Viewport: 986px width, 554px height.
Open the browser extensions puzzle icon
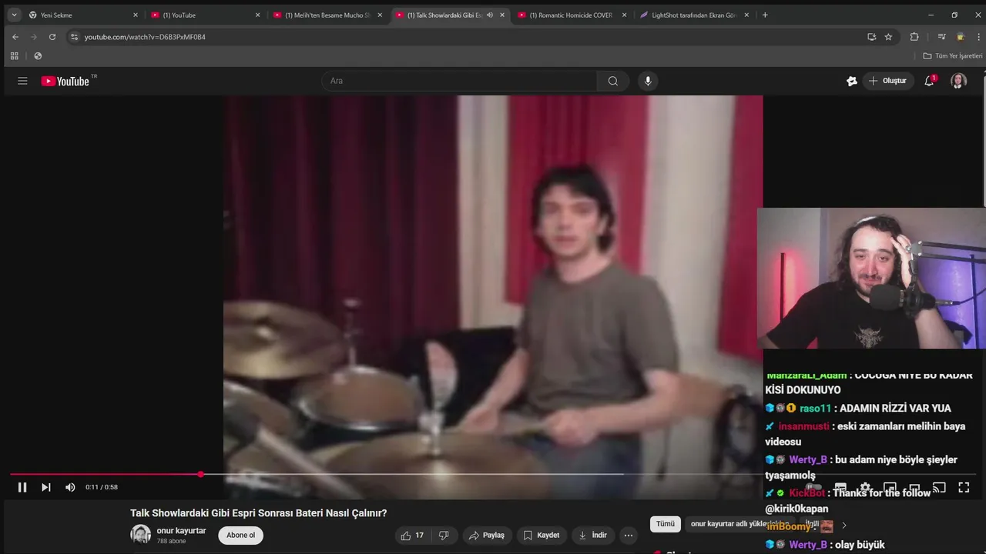(914, 36)
